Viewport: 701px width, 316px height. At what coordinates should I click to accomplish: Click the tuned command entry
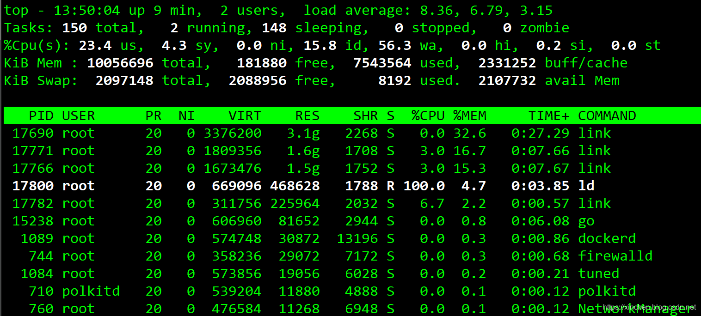click(x=599, y=273)
